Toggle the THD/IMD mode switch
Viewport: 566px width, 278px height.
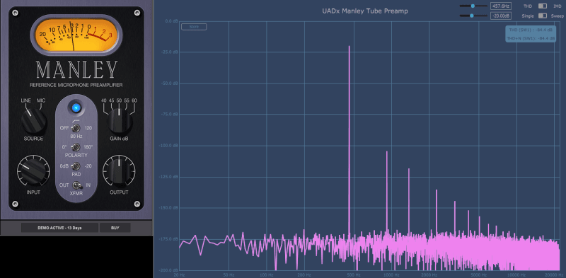(x=542, y=6)
